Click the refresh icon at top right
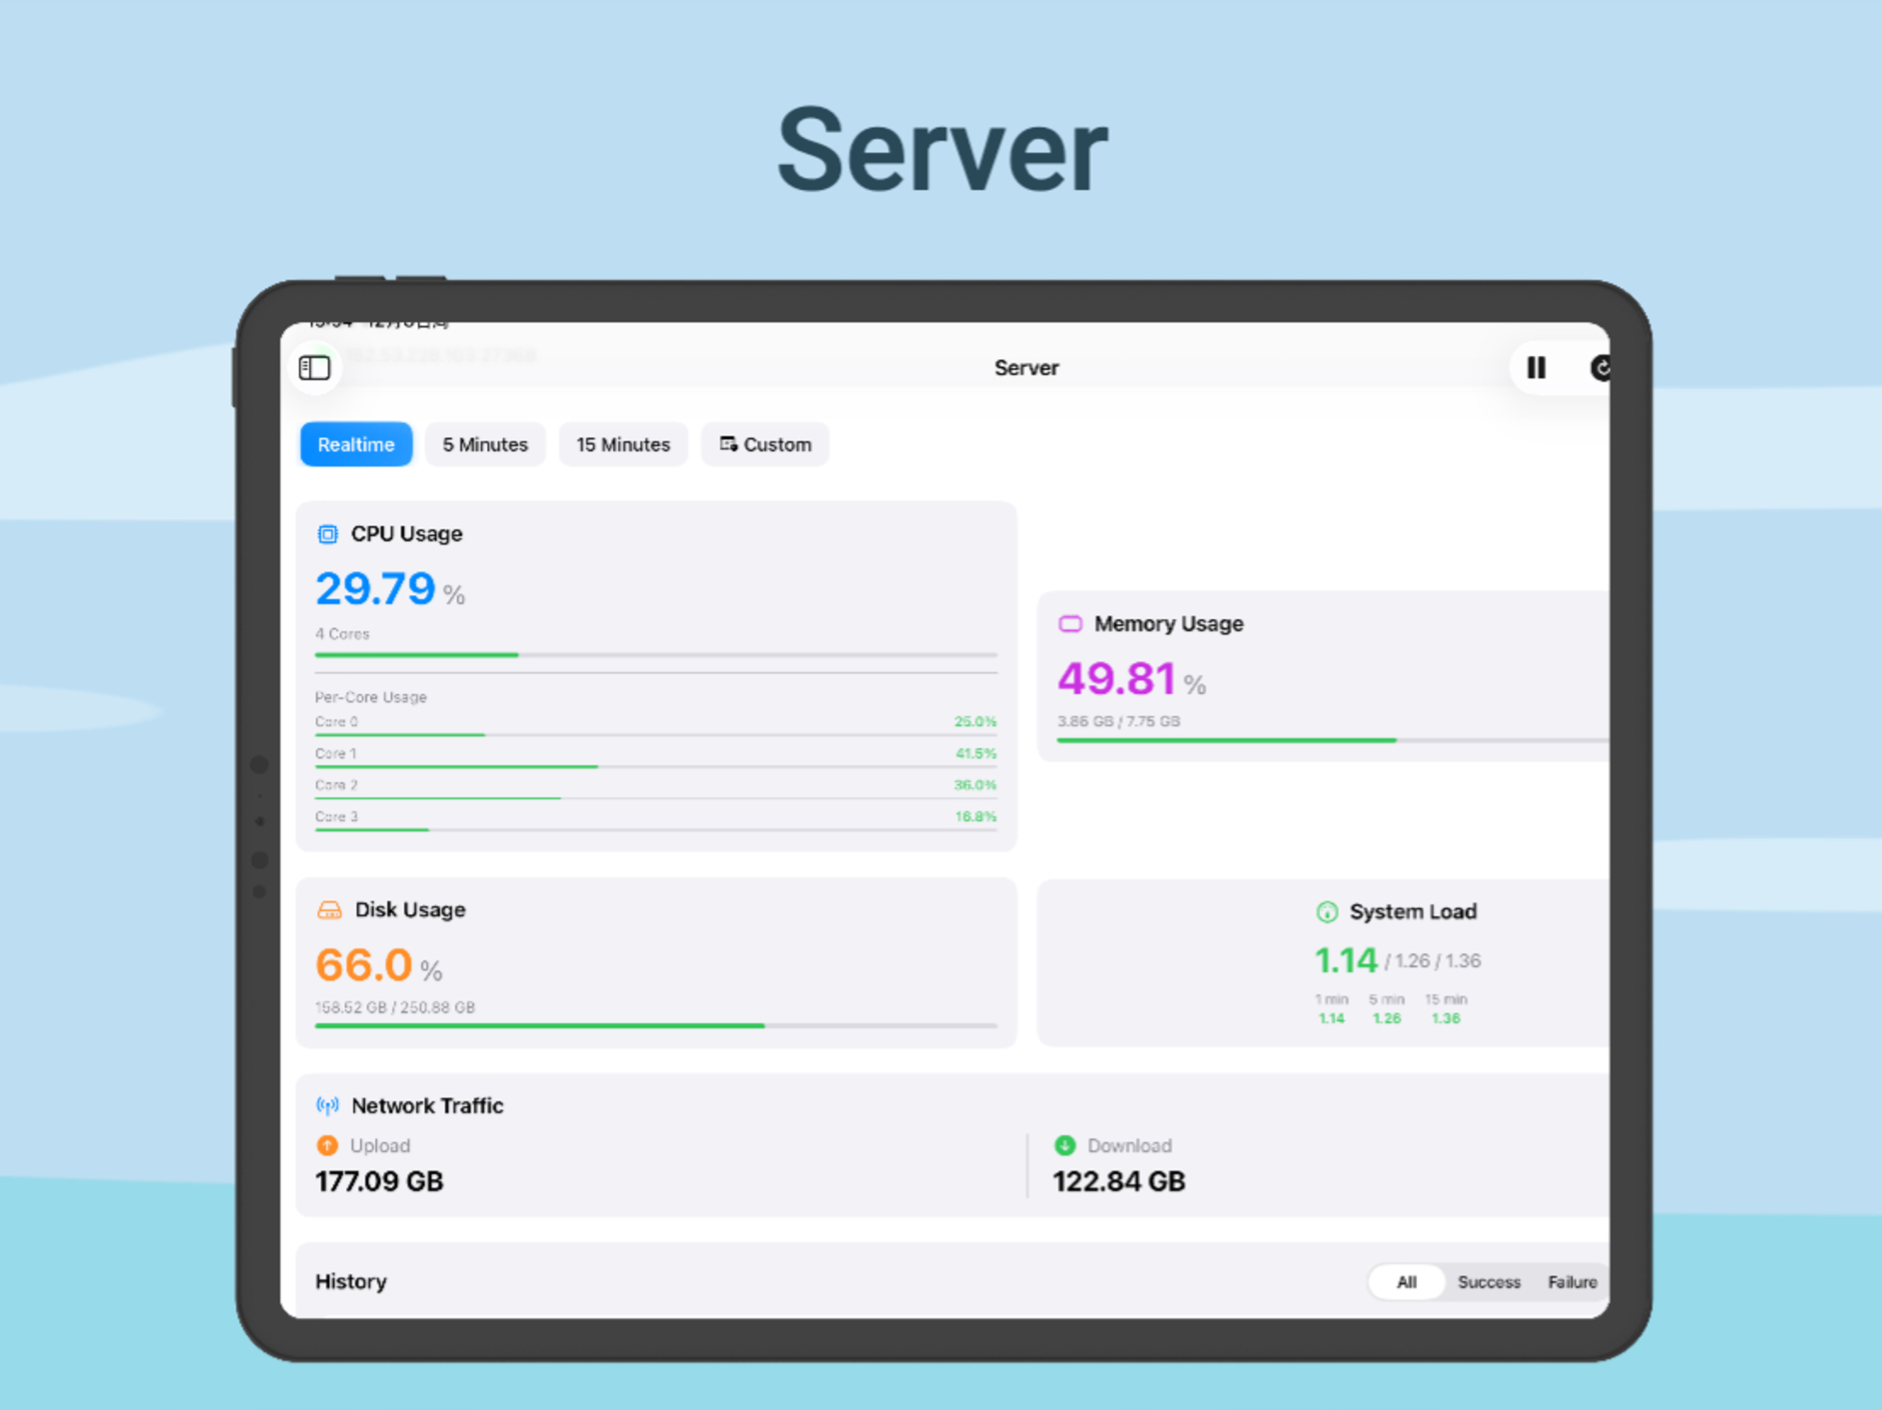The image size is (1882, 1410). tap(1600, 368)
